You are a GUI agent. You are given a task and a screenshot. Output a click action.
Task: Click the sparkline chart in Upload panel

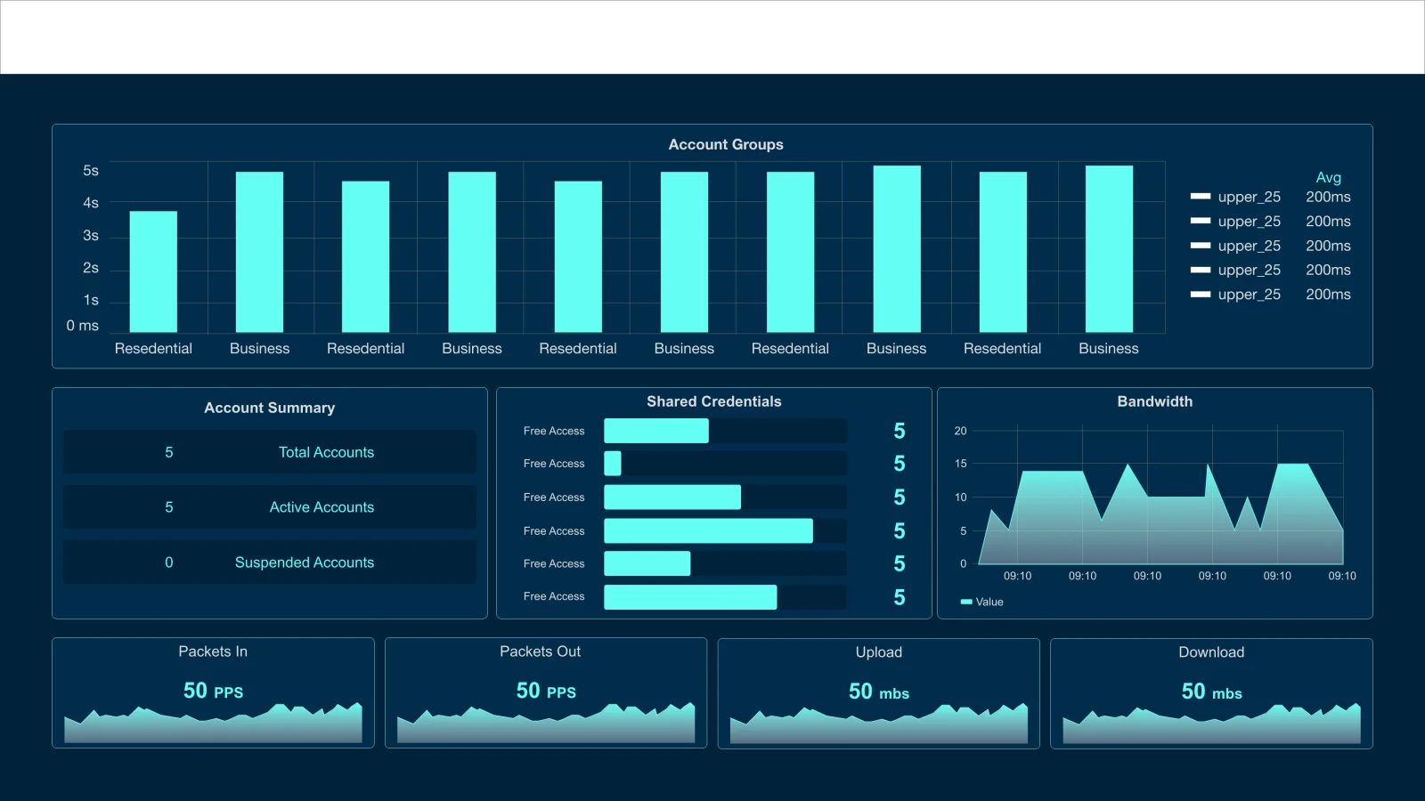879,724
